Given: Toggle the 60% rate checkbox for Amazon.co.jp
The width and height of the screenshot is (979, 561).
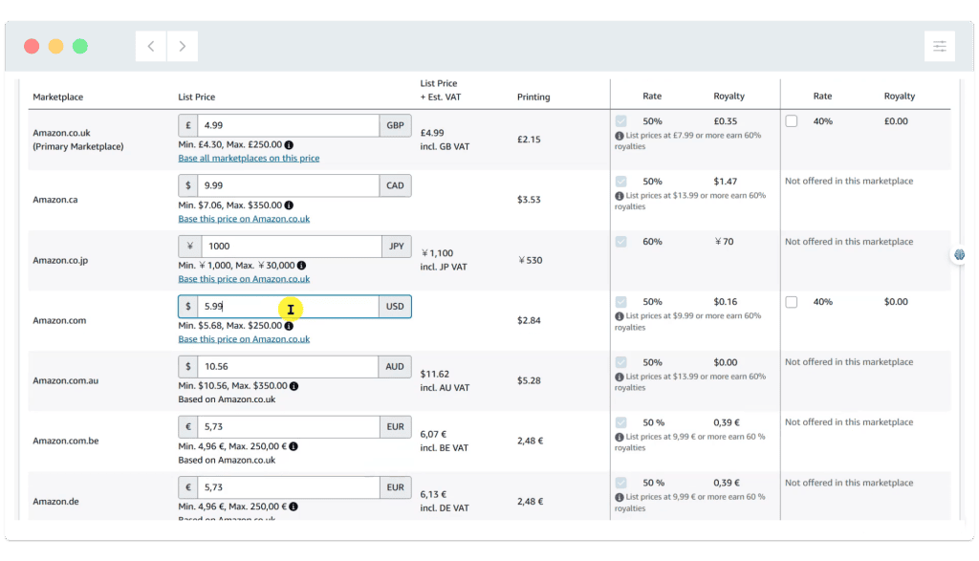Looking at the screenshot, I should tap(620, 242).
